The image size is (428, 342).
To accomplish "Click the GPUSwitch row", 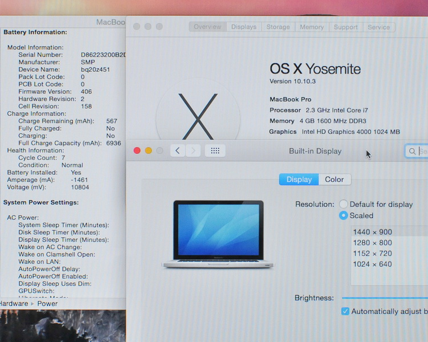I will click(x=37, y=291).
